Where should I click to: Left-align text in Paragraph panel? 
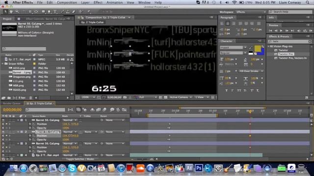(x=222, y=23)
